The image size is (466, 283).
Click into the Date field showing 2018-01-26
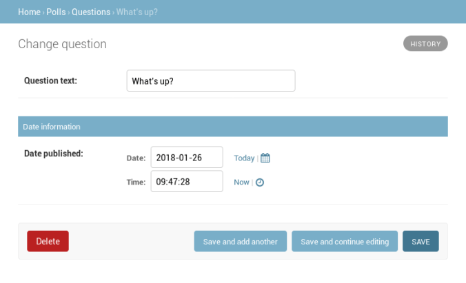point(187,157)
